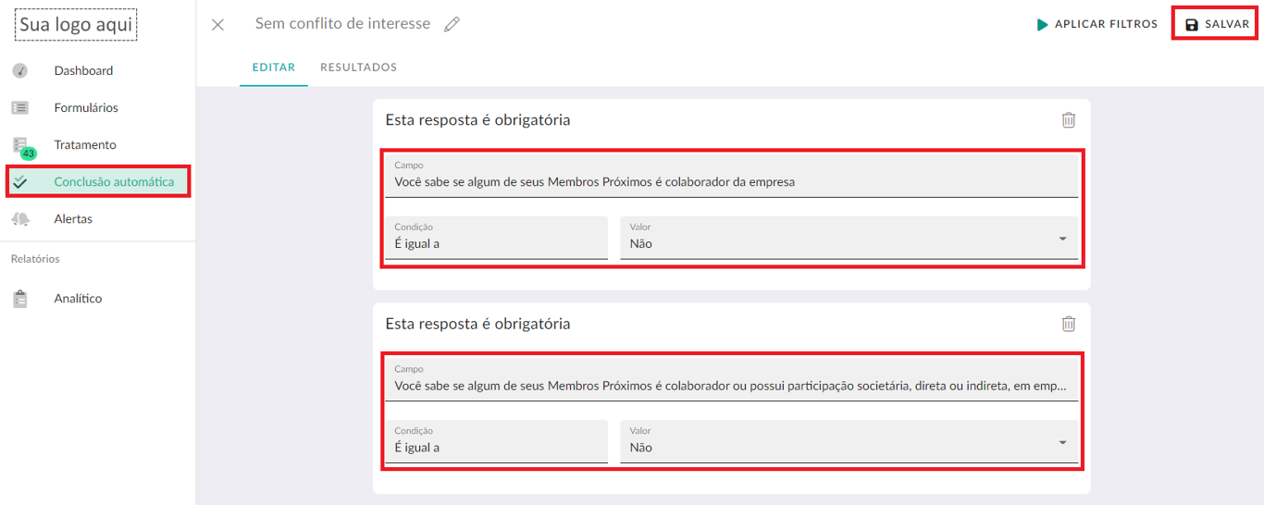Screen dimensions: 1264x505
Task: Select the Editar tab
Action: pyautogui.click(x=273, y=68)
